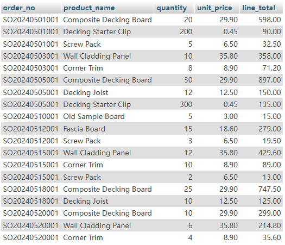Select the line total 35.60 cell
Screen dimensions: 285x245
[271, 237]
